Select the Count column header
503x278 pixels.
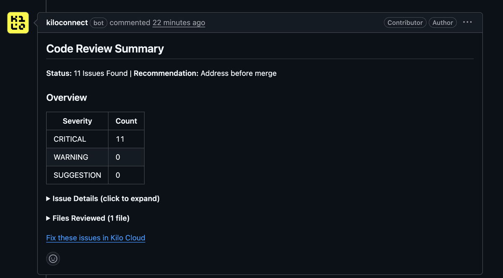coord(126,121)
